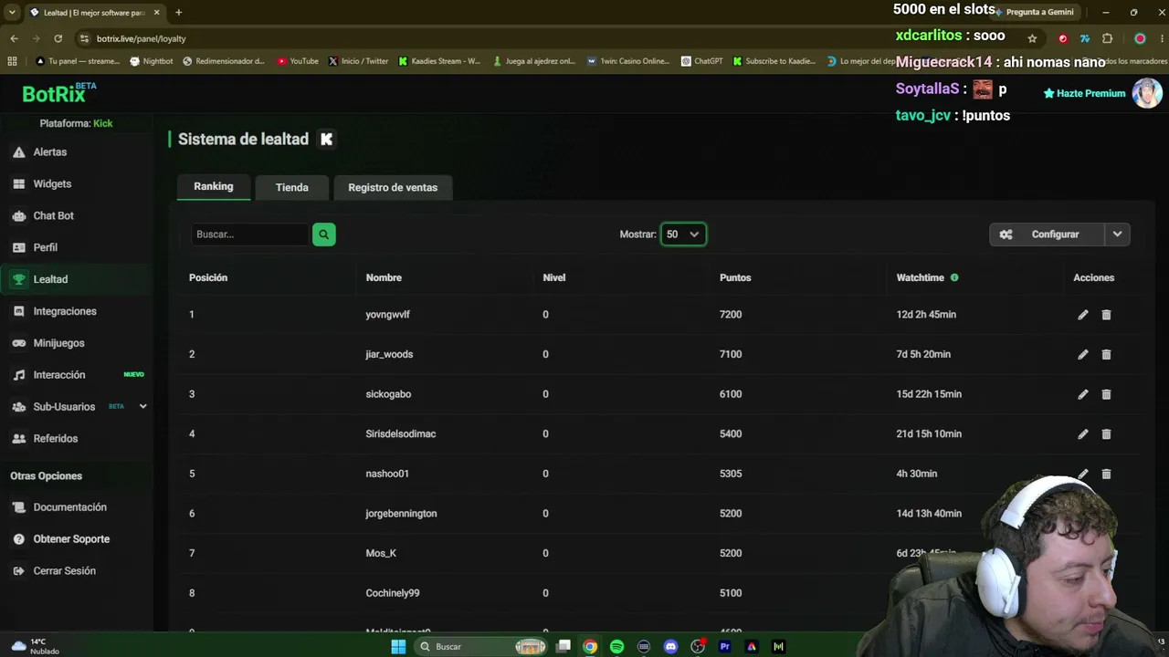Select the Lealtad browser tab
1169x657 pixels.
tap(95, 13)
